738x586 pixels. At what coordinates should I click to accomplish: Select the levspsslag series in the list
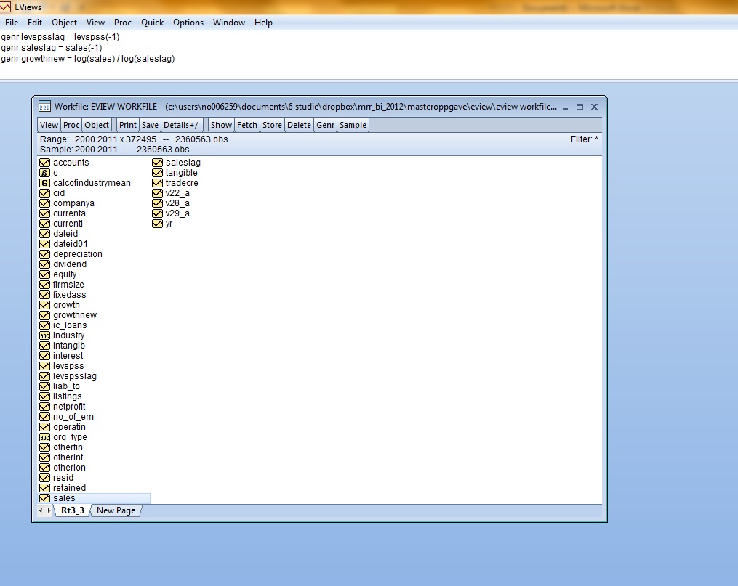pos(74,376)
